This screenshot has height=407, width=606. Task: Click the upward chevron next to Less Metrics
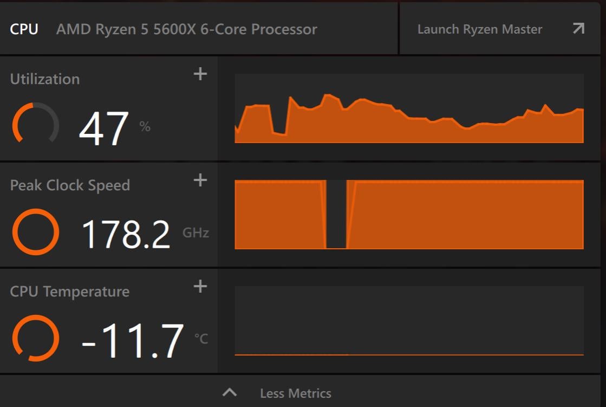point(230,393)
